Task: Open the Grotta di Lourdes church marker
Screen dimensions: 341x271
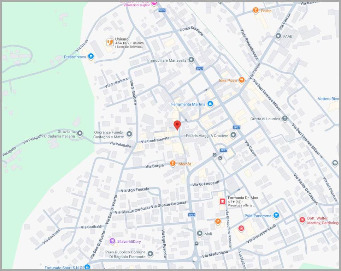Action: (x=285, y=118)
